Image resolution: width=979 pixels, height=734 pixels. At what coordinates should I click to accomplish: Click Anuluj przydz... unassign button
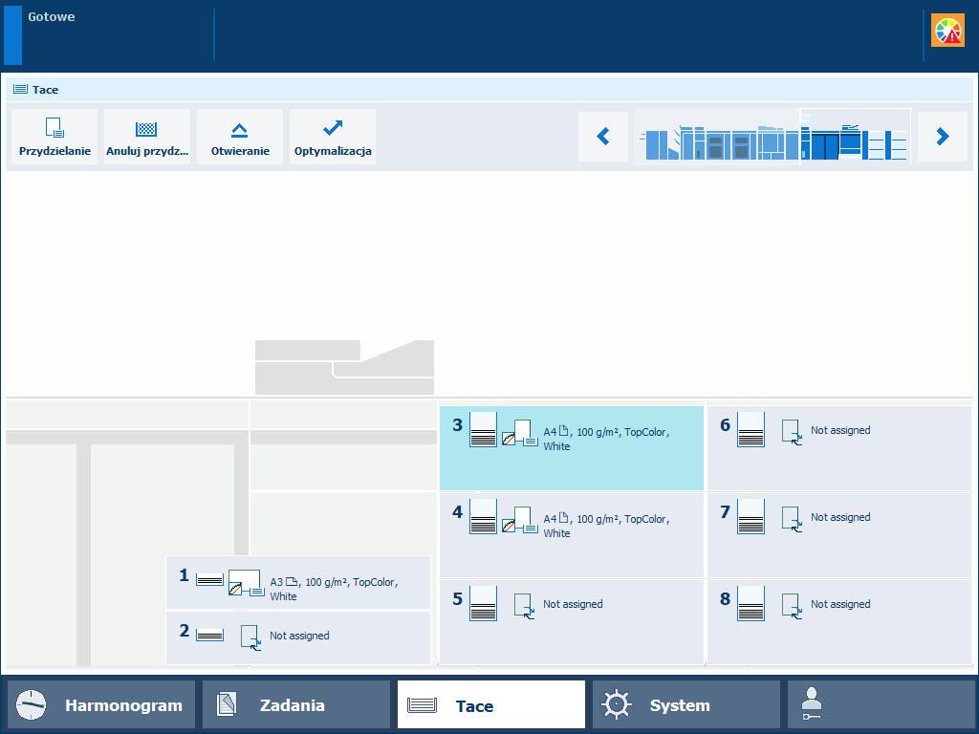146,137
